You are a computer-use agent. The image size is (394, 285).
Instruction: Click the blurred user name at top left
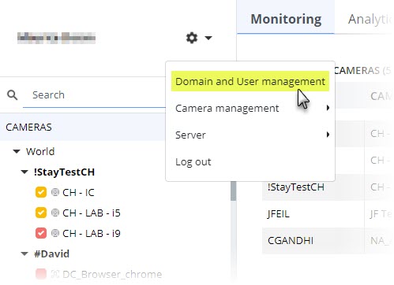[56, 38]
